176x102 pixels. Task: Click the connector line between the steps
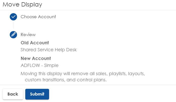14,26
